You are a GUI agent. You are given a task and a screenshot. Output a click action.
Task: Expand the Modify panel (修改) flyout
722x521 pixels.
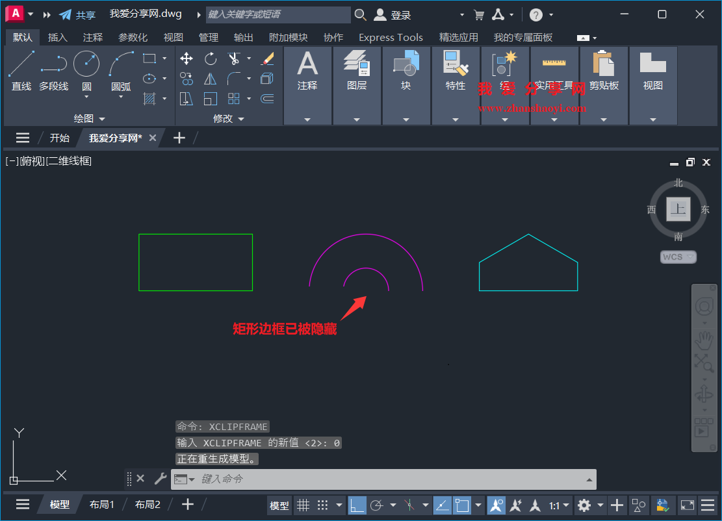coord(240,118)
